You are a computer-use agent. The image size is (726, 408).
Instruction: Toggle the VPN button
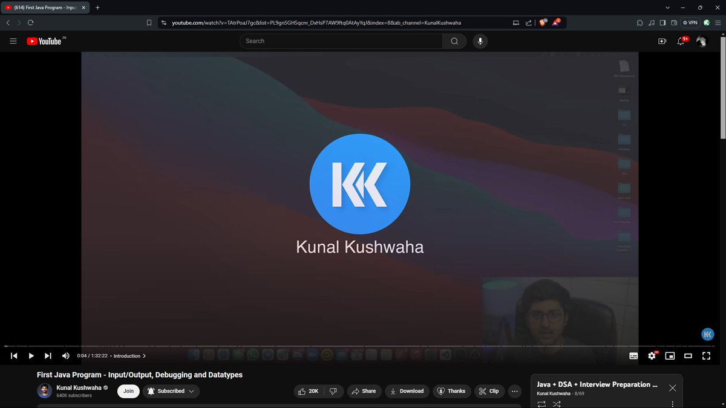click(x=690, y=22)
